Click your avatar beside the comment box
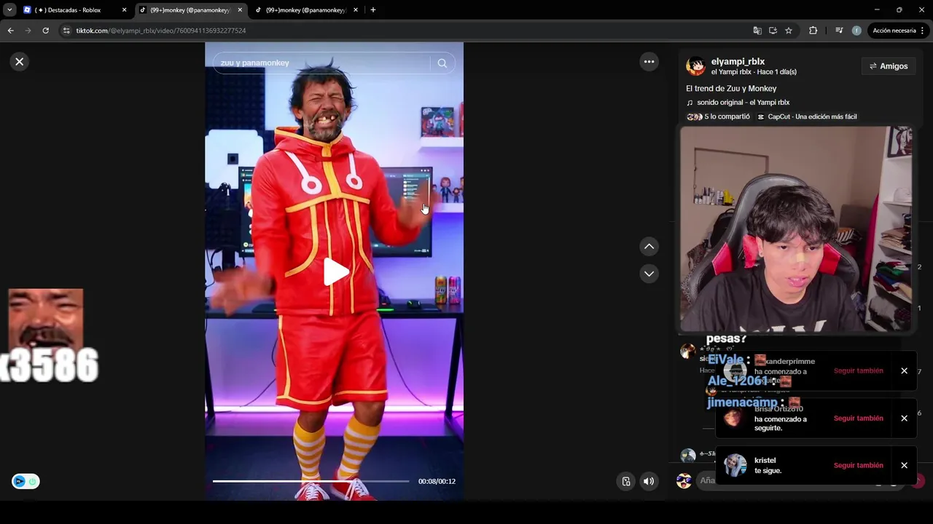933x524 pixels. (x=684, y=481)
